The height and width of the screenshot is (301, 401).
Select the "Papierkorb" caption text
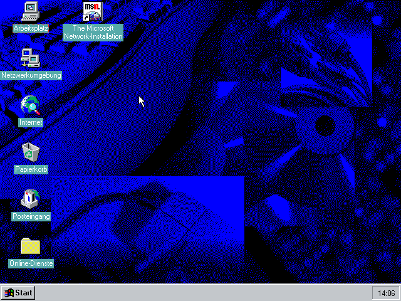pos(31,169)
